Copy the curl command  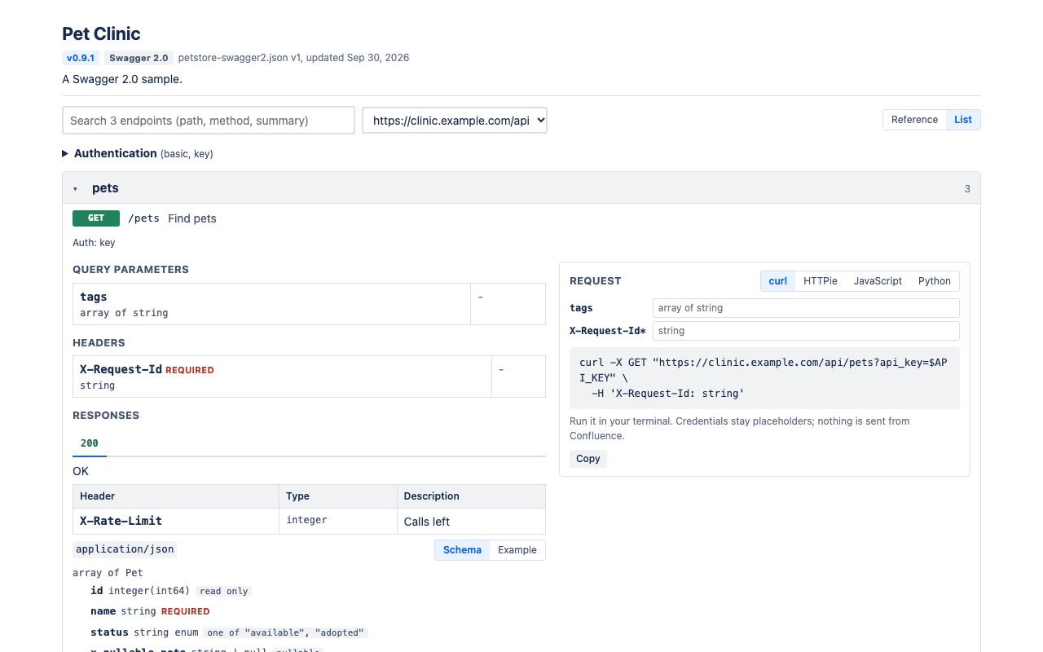[588, 459]
